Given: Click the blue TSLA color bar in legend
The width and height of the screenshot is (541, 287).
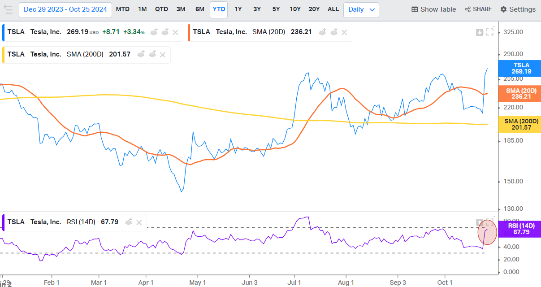Looking at the screenshot, I should [4, 32].
